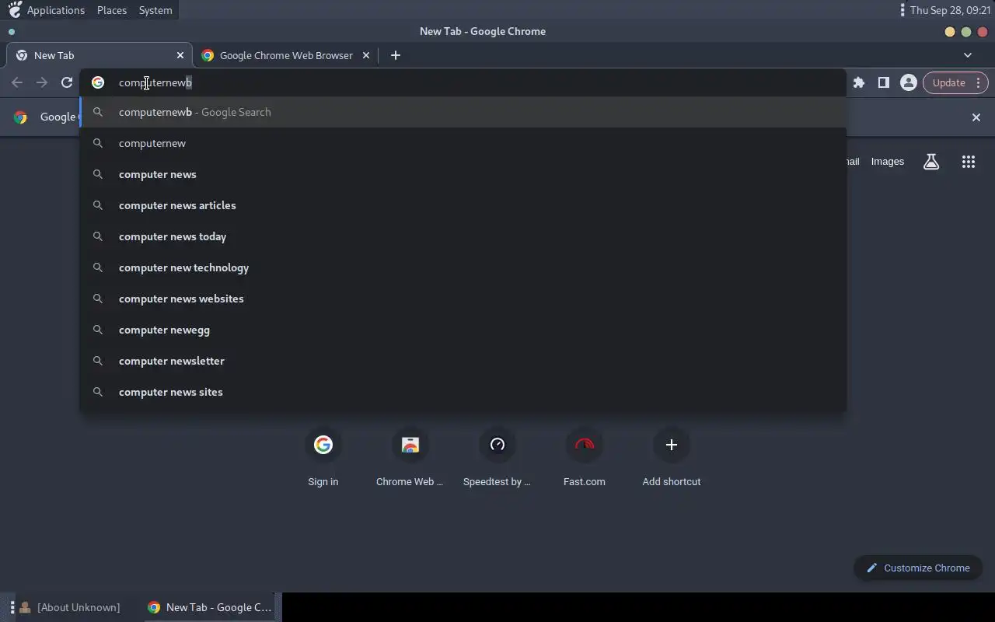Choose the 'computernew' suggestion

(463, 143)
